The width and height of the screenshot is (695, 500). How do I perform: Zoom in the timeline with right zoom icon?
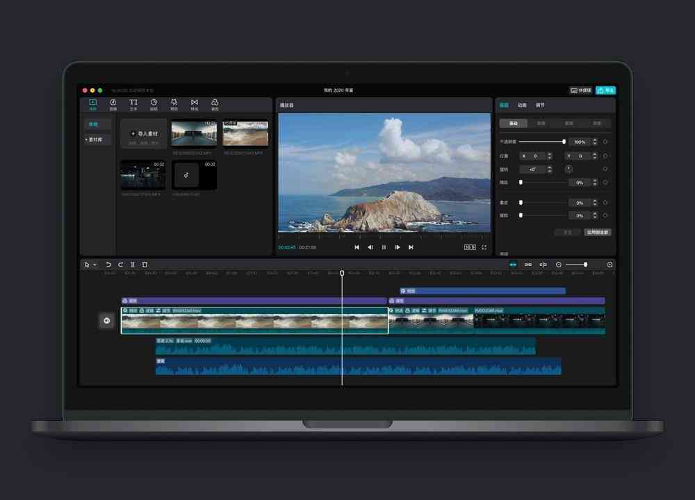[x=610, y=265]
